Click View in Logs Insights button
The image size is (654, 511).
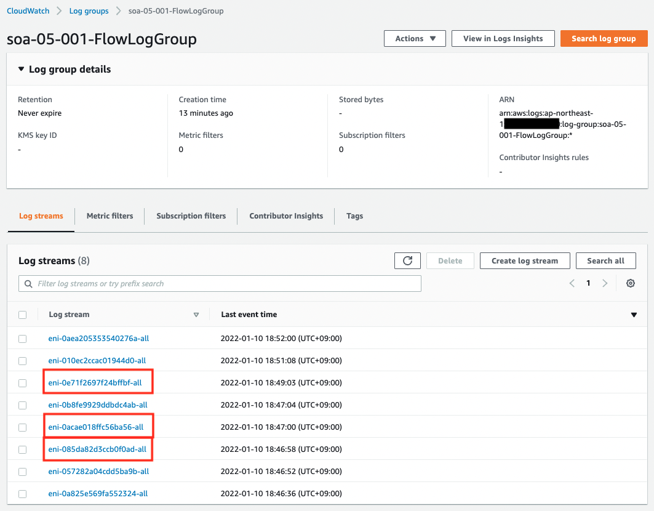[503, 39]
